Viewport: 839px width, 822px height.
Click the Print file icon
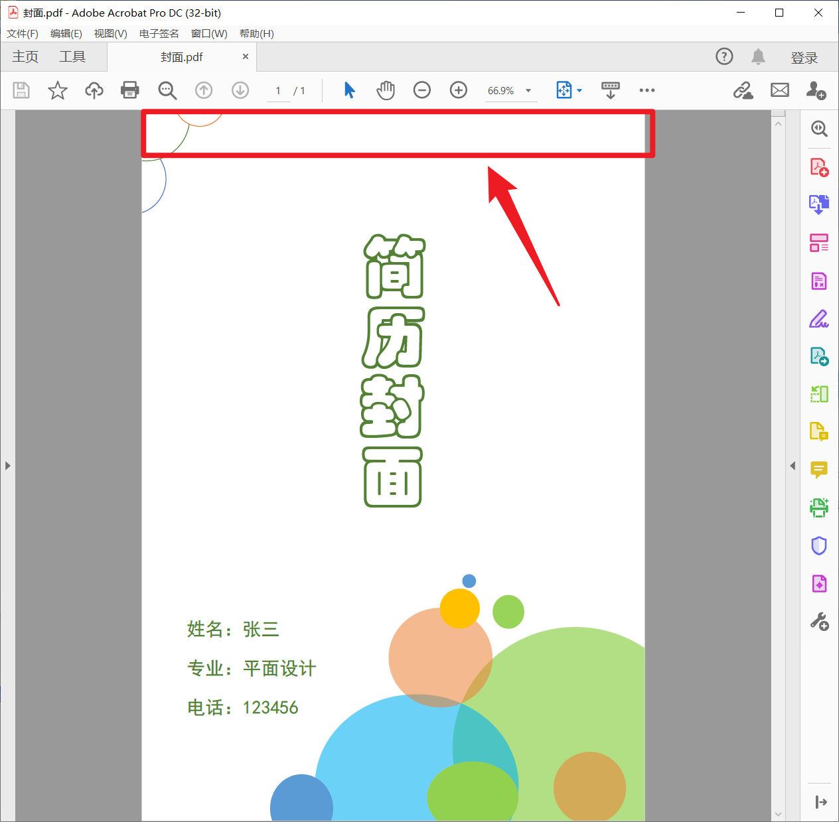[130, 90]
